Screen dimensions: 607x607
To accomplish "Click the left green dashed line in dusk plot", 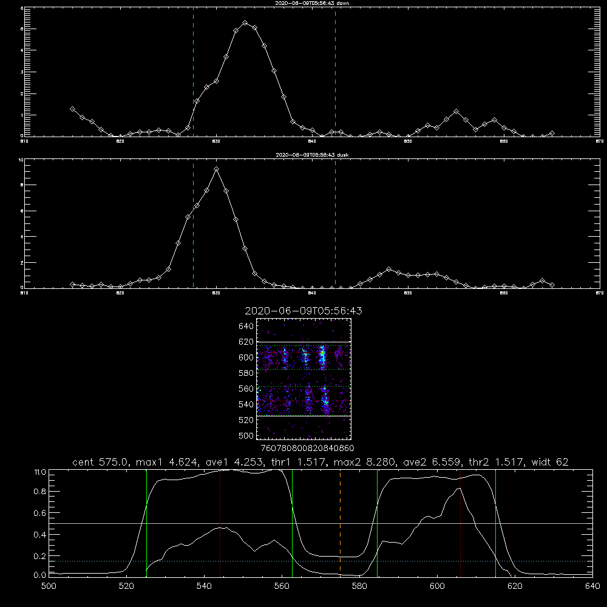I will 193,223.
